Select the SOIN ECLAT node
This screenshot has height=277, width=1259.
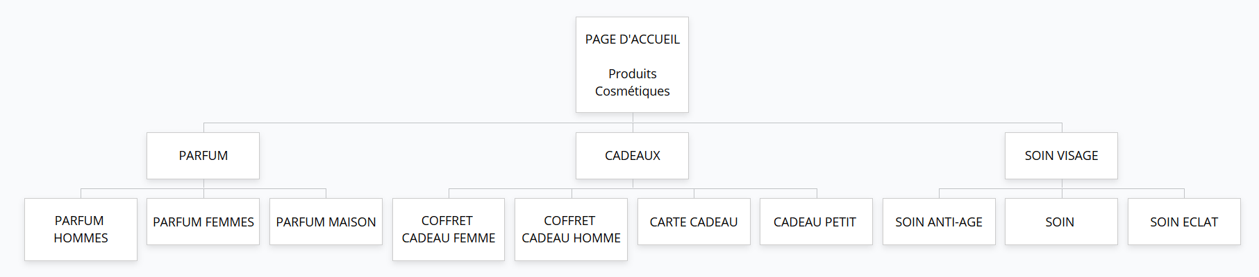(x=1184, y=222)
